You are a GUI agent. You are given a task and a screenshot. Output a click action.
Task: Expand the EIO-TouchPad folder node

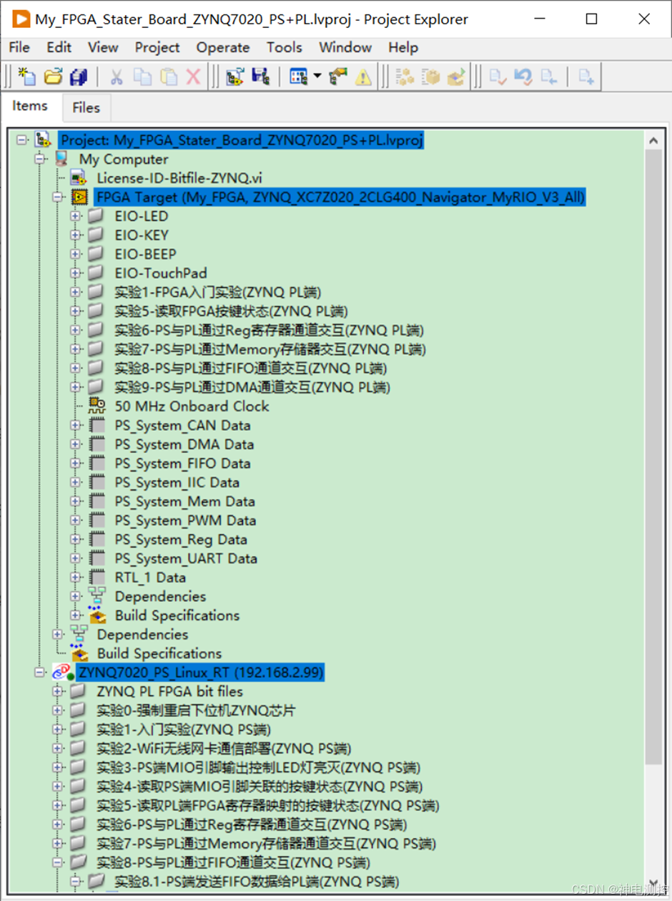(x=75, y=273)
